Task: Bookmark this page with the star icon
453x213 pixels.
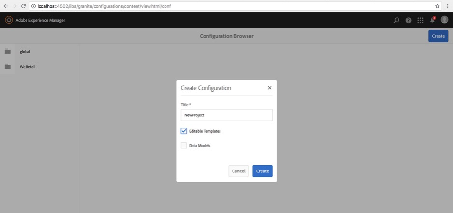Action: click(x=437, y=6)
